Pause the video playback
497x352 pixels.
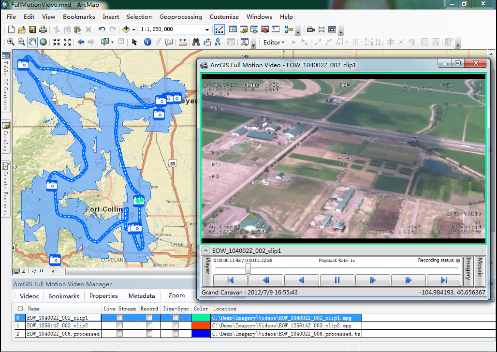(337, 280)
